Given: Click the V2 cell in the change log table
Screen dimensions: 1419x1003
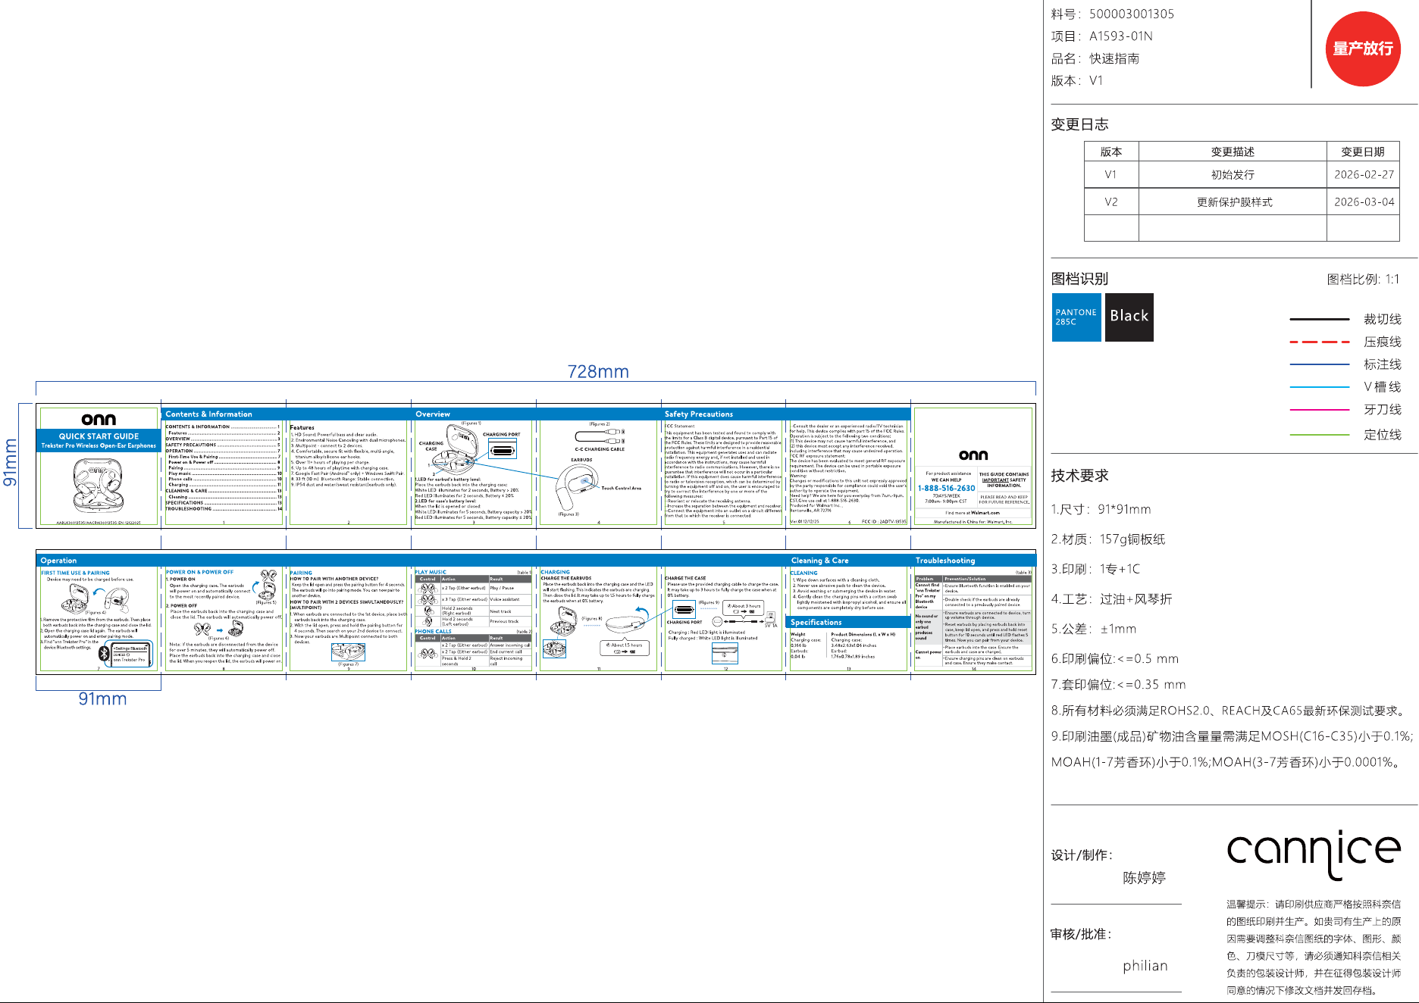Looking at the screenshot, I should pyautogui.click(x=1111, y=202).
